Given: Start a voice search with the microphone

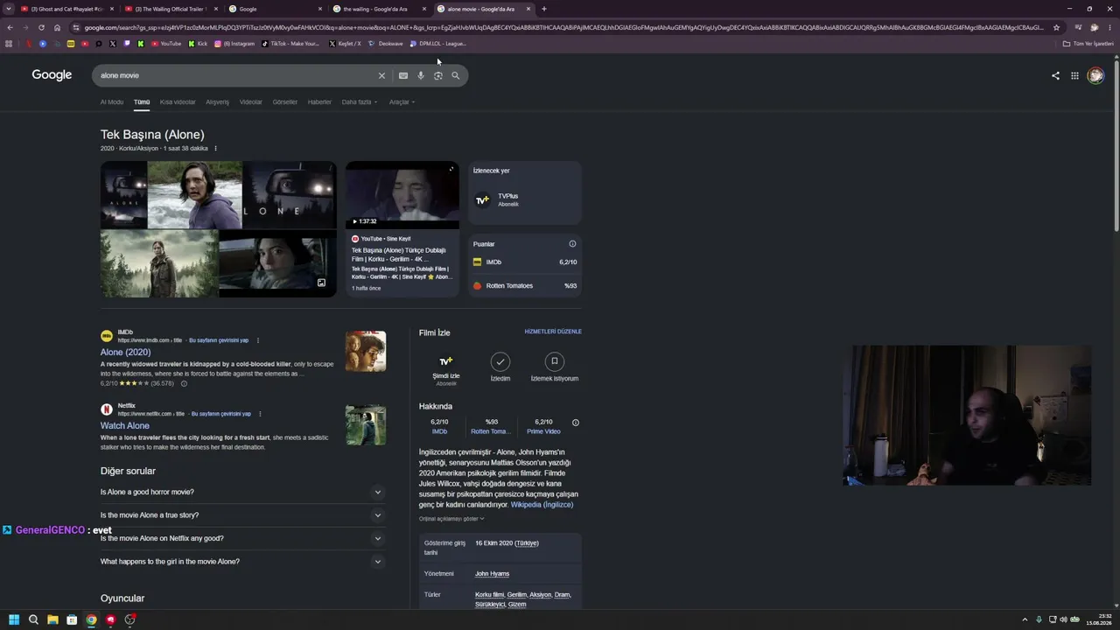Looking at the screenshot, I should [x=421, y=75].
